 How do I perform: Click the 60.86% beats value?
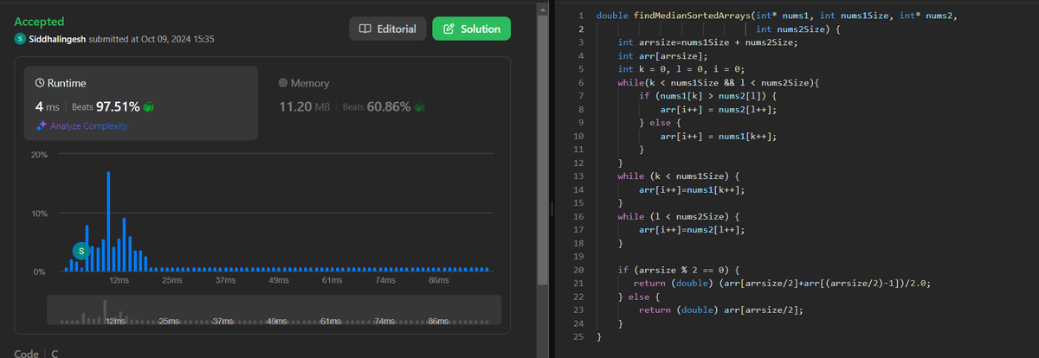[390, 107]
